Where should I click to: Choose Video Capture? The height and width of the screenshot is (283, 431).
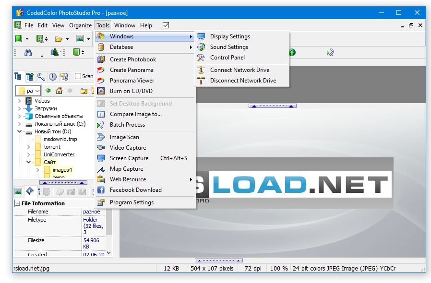tap(145, 148)
